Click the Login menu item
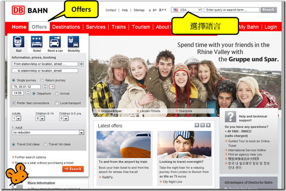Viewport: 286px width, 191px height. pos(271,27)
